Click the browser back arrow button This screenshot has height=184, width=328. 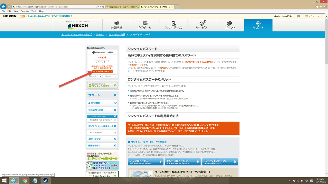[x=4, y=6]
